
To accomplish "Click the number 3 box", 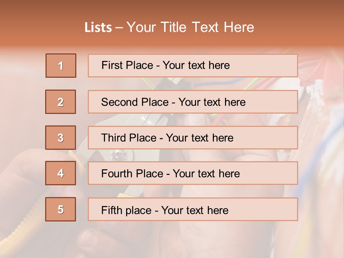I will click(x=61, y=138).
